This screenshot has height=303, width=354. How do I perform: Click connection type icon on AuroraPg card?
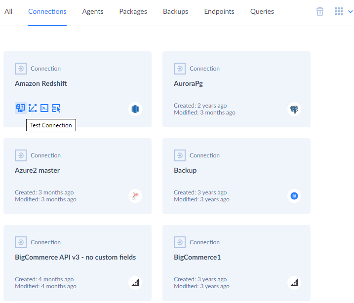(180, 69)
